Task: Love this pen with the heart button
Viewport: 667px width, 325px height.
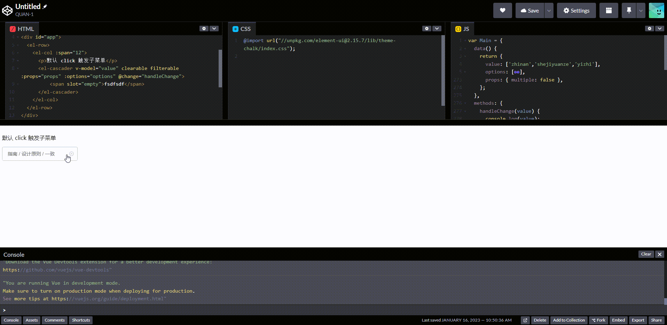Action: pyautogui.click(x=502, y=10)
